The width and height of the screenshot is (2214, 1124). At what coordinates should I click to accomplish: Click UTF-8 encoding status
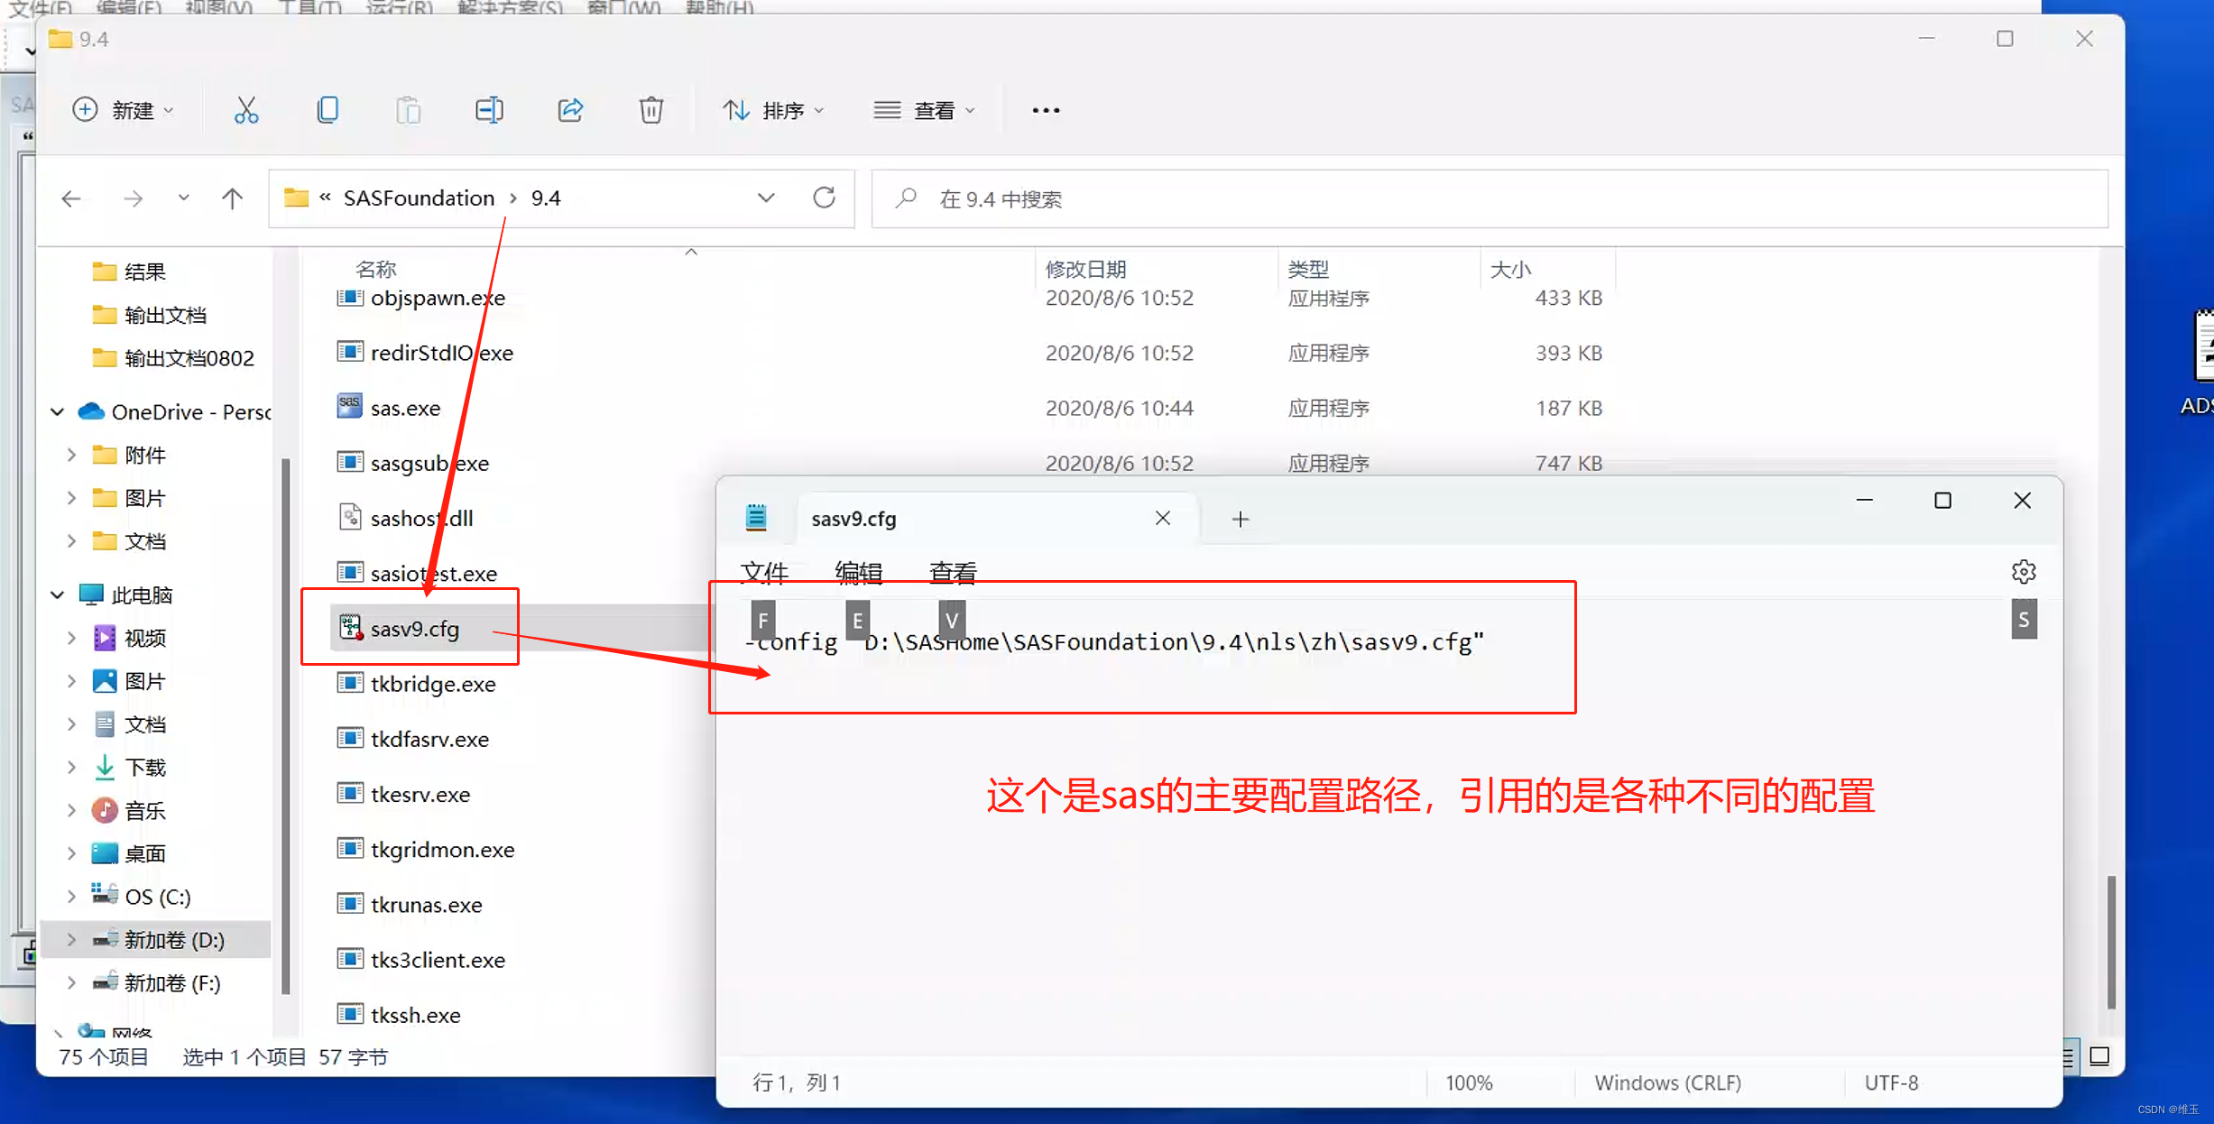pyautogui.click(x=1891, y=1083)
